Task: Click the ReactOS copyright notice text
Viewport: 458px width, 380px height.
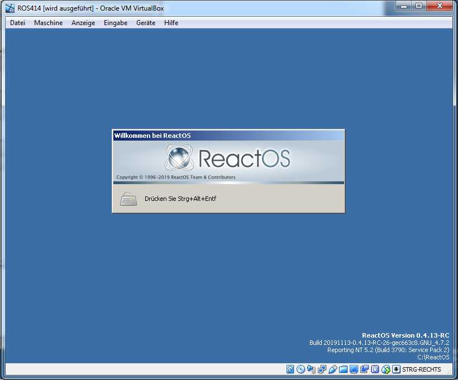Action: pos(176,177)
